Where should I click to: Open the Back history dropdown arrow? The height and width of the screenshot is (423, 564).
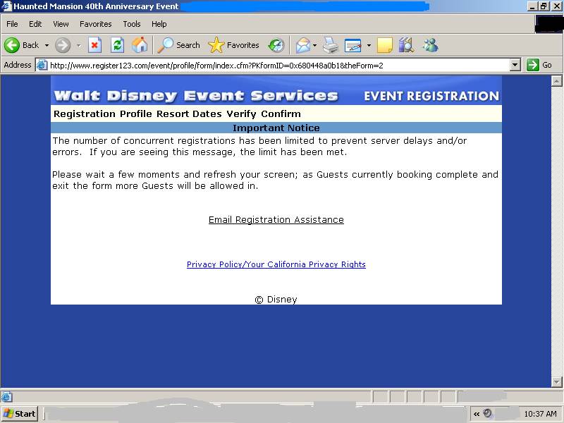47,45
